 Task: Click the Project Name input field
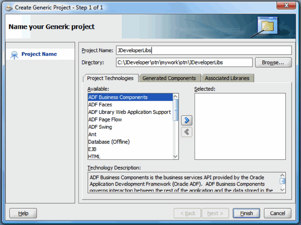pyautogui.click(x=204, y=50)
